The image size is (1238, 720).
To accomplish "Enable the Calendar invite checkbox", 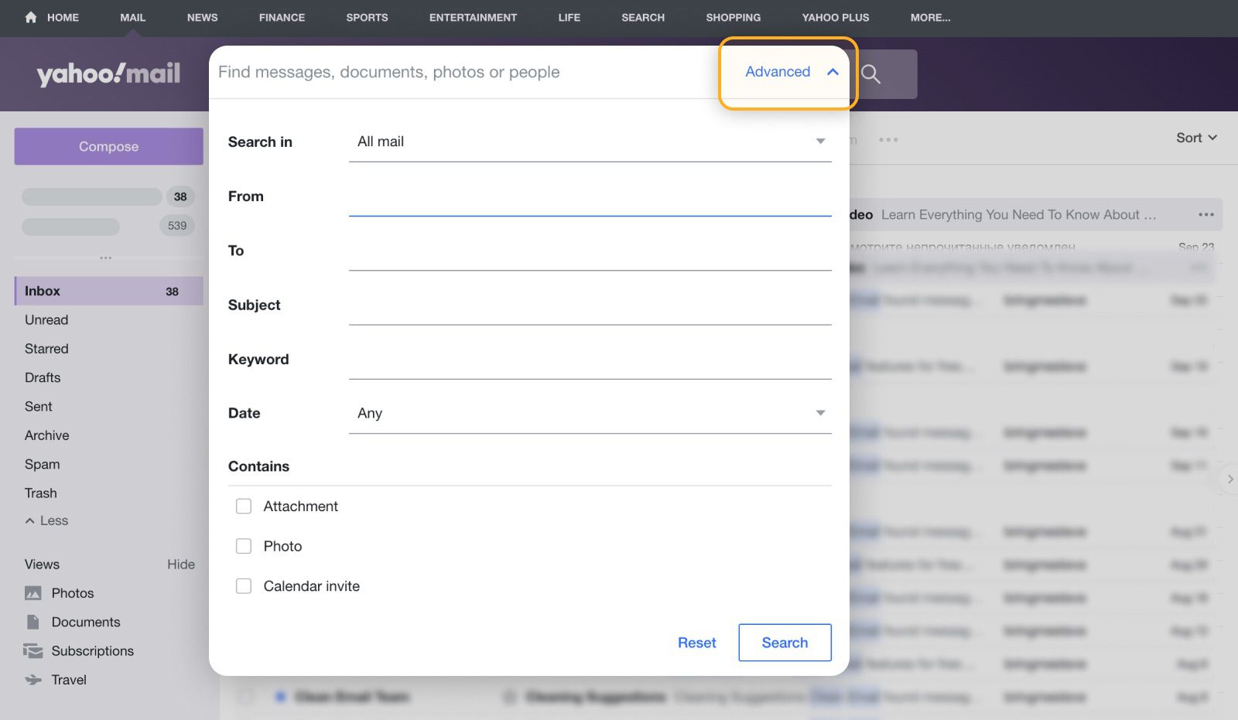I will coord(244,585).
